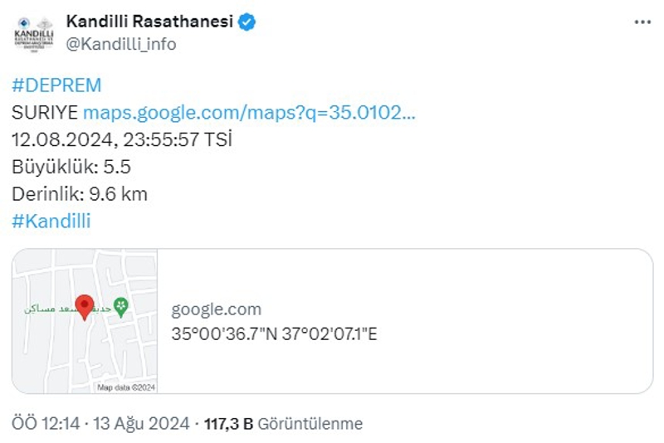The image size is (664, 443).
Task: Click the google.com card domain text
Action: point(216,309)
